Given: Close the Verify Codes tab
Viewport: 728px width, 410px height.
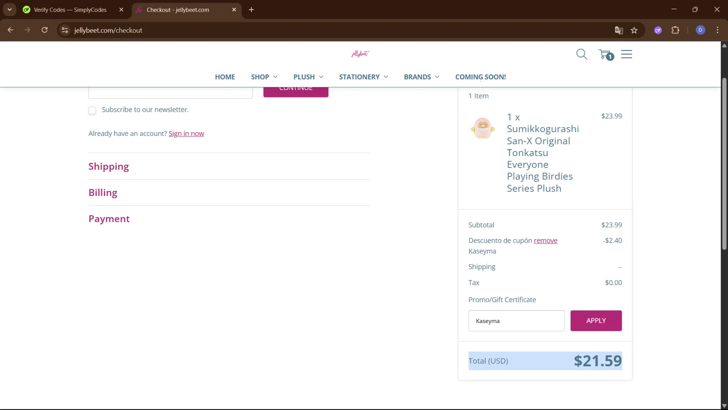Looking at the screenshot, I should 121,10.
